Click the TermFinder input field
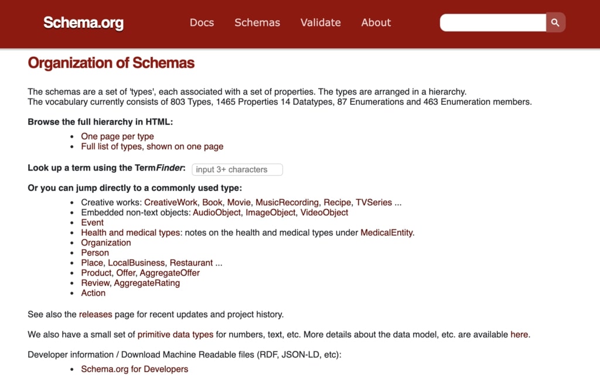The height and width of the screenshot is (378, 600). 237,169
